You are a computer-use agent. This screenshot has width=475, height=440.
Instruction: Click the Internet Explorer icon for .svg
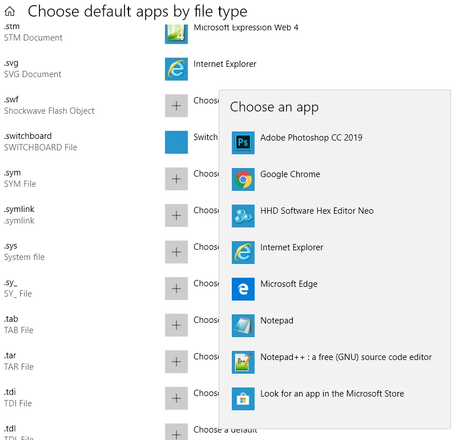point(176,69)
